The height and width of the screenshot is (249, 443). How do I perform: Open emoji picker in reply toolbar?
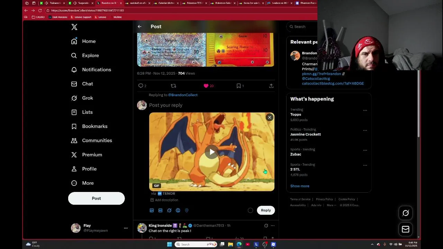click(x=178, y=210)
